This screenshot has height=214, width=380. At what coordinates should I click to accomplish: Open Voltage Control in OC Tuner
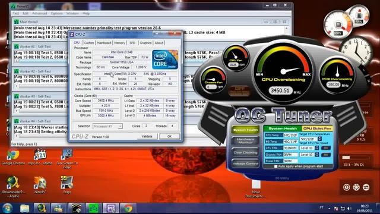click(x=245, y=164)
